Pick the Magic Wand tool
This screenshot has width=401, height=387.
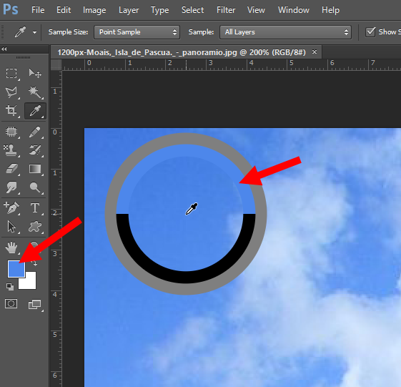click(x=35, y=92)
